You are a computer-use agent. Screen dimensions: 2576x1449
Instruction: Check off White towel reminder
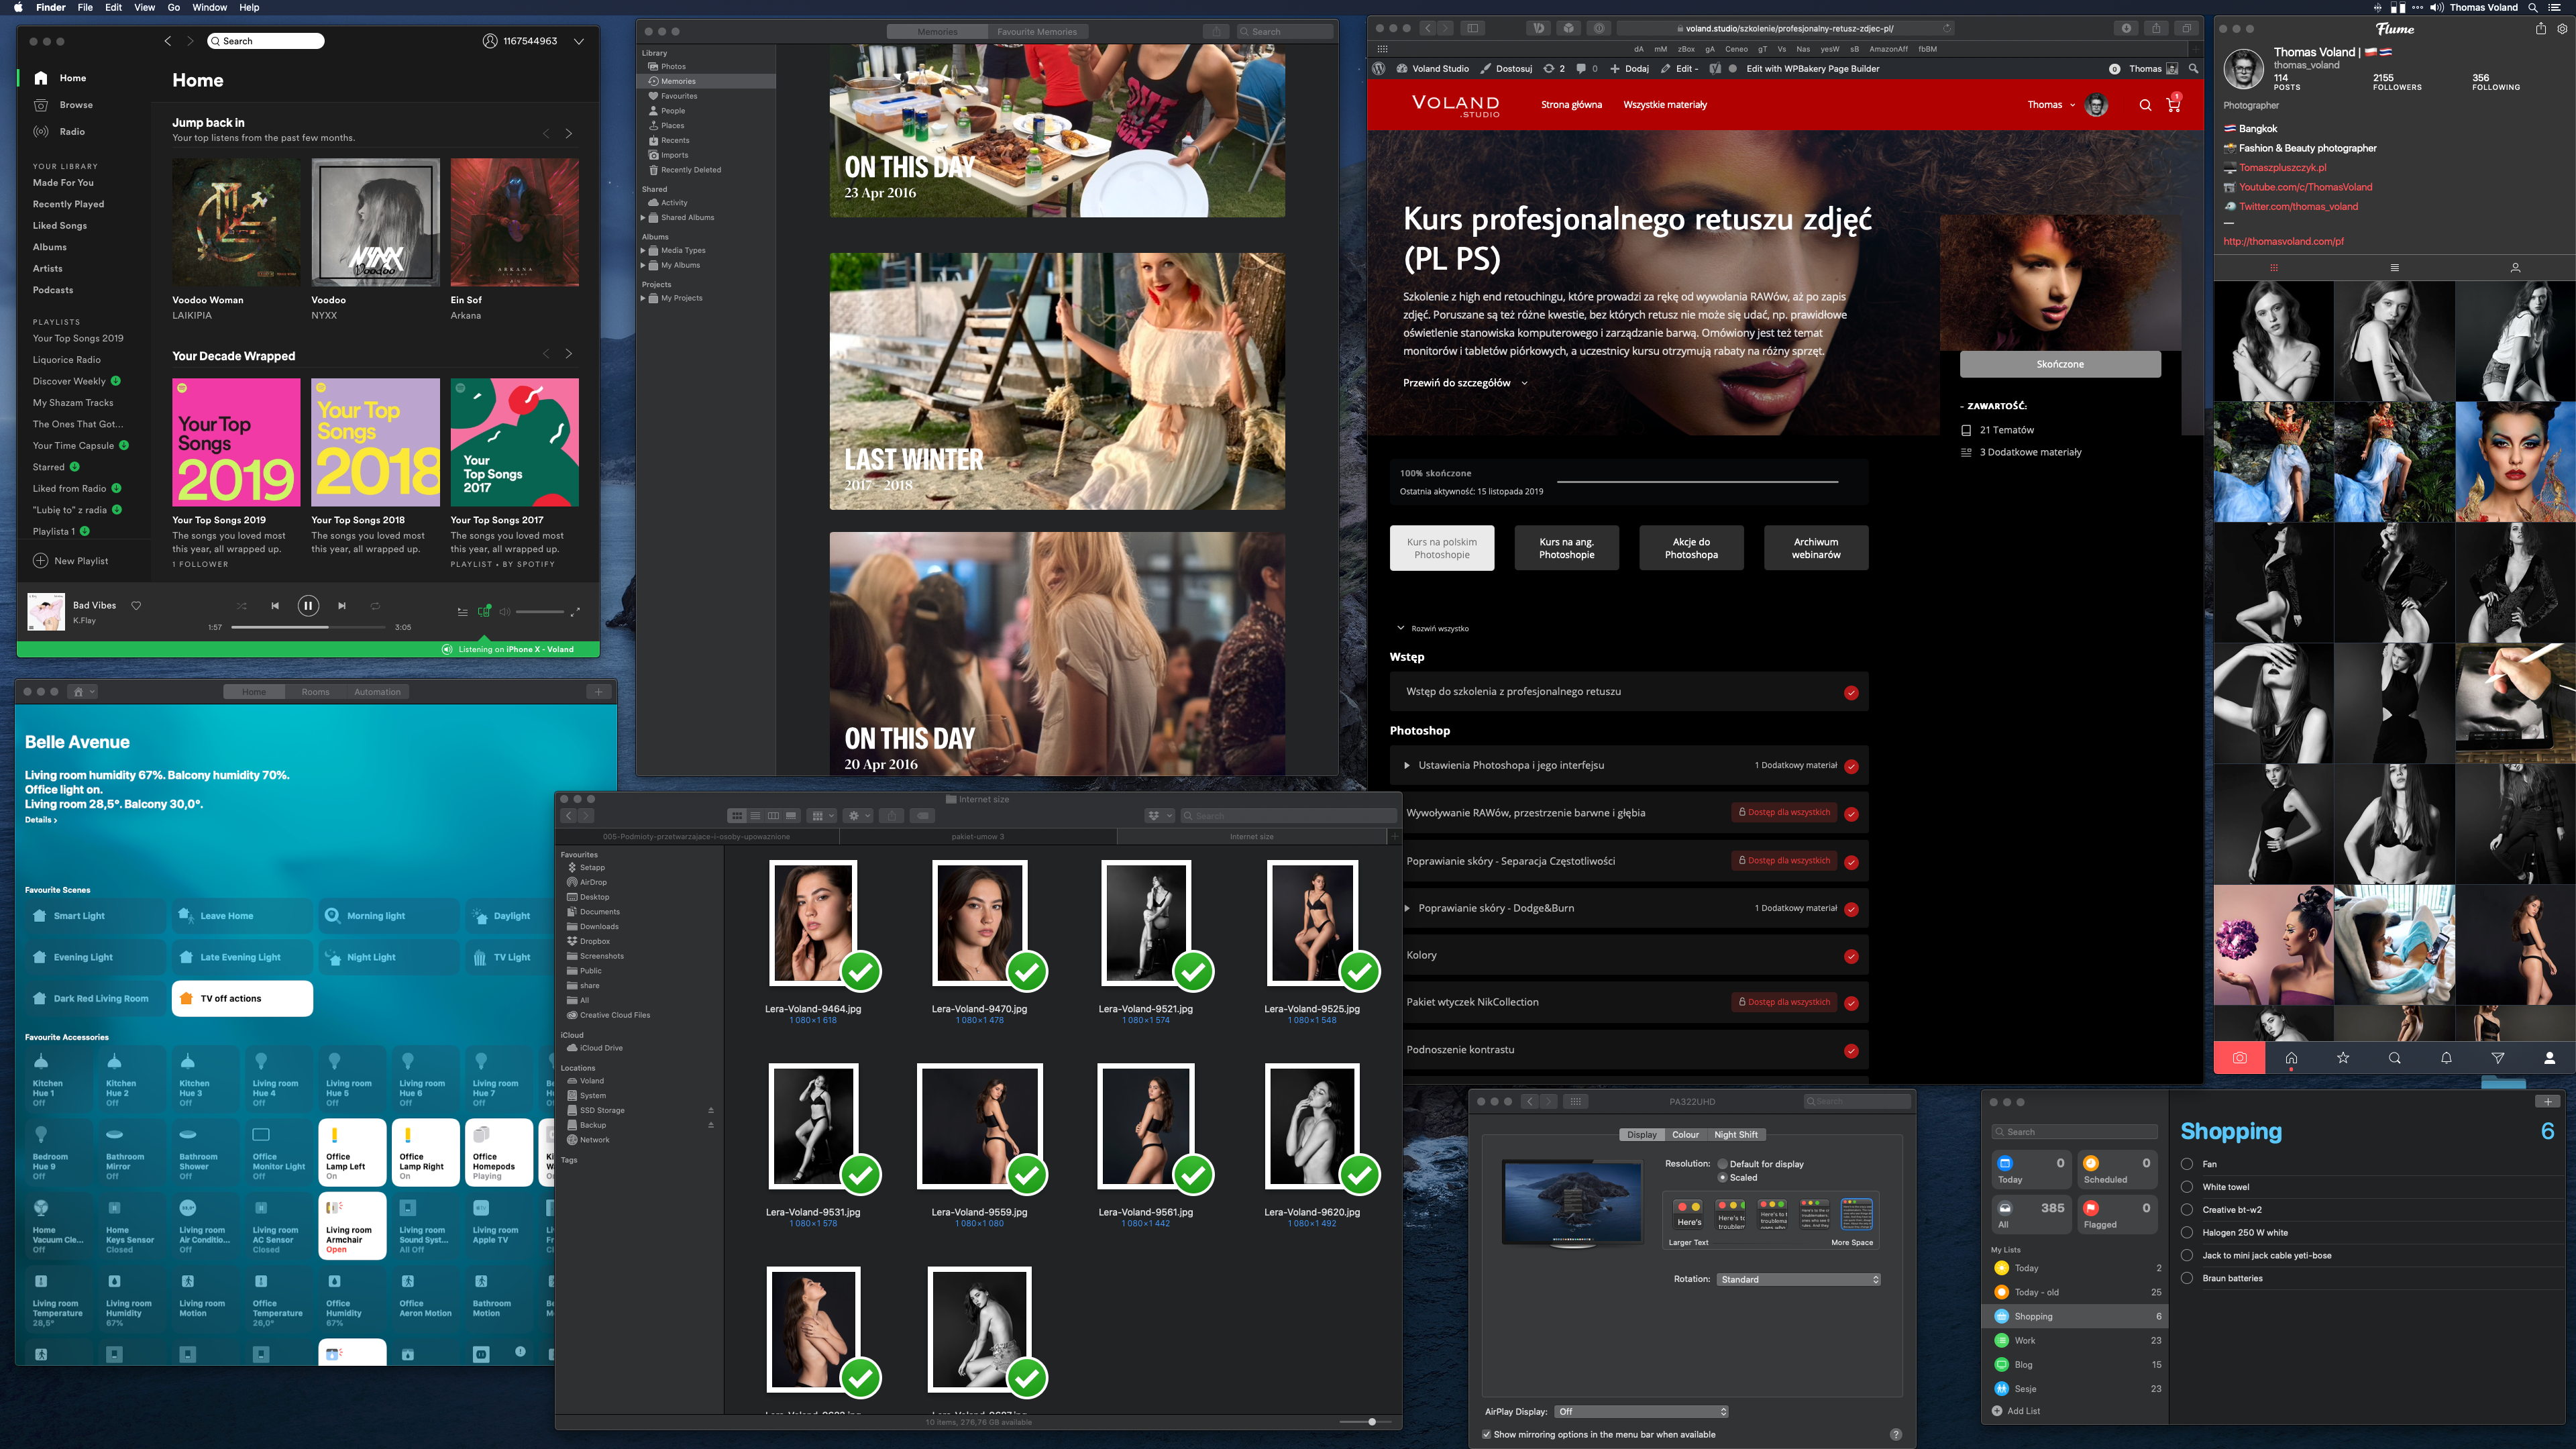[2187, 1187]
